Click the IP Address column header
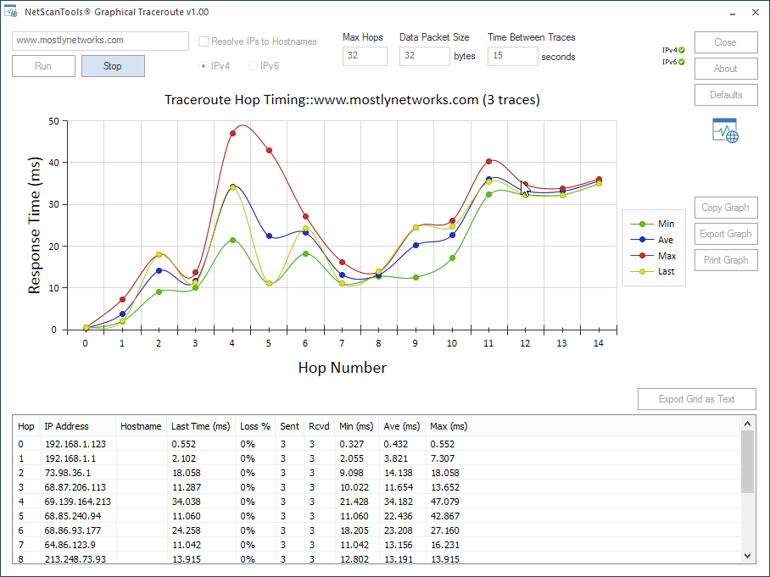The image size is (770, 577). 77,426
